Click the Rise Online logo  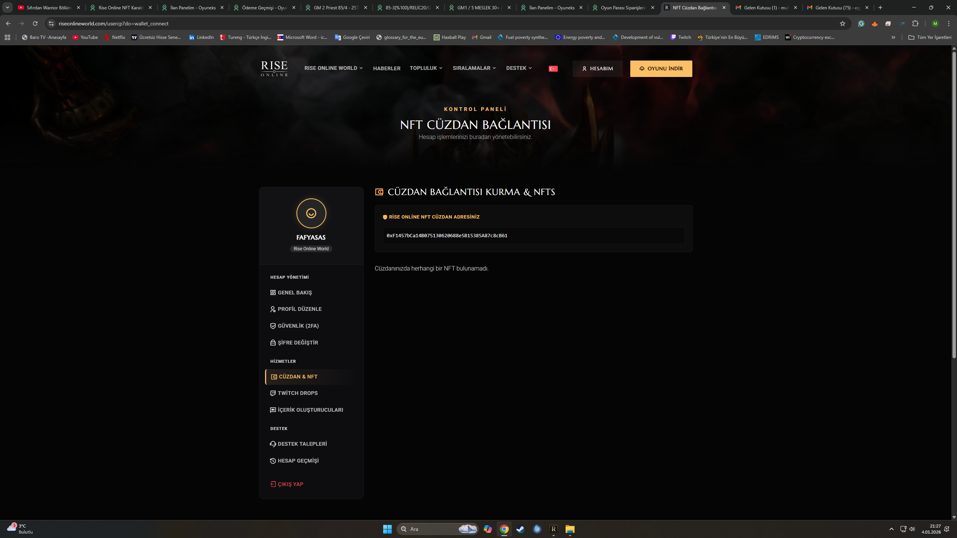(x=274, y=68)
